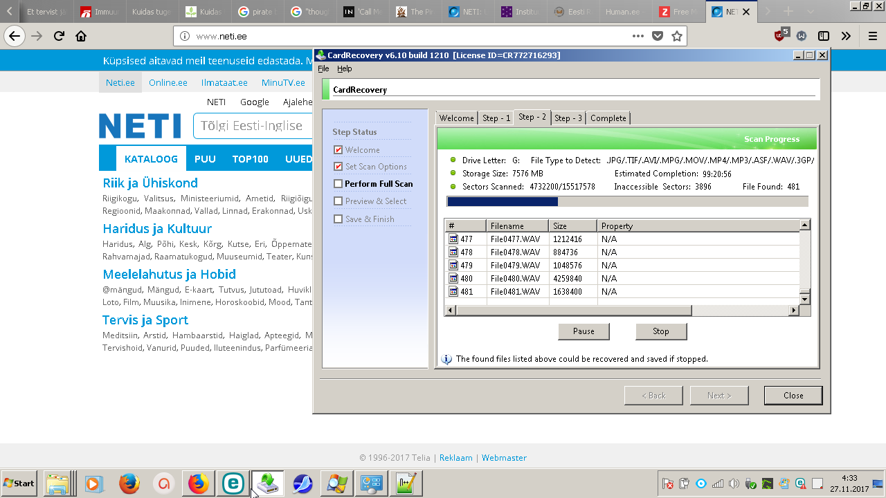This screenshot has width=886, height=498.
Task: Open the Start menu
Action: pos(19,483)
